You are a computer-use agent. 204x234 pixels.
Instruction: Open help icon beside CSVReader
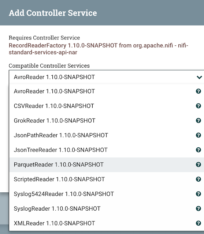tap(198, 106)
